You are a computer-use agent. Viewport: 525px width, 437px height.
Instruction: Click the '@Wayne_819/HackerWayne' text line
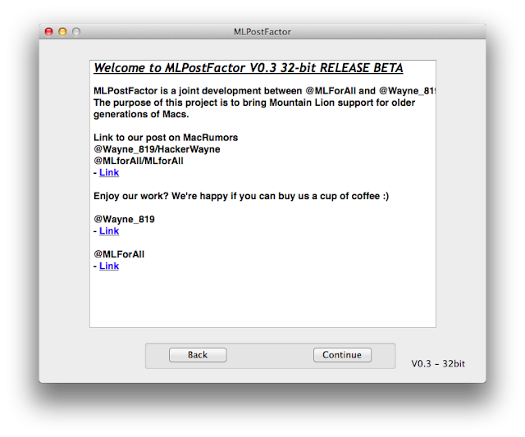(157, 149)
